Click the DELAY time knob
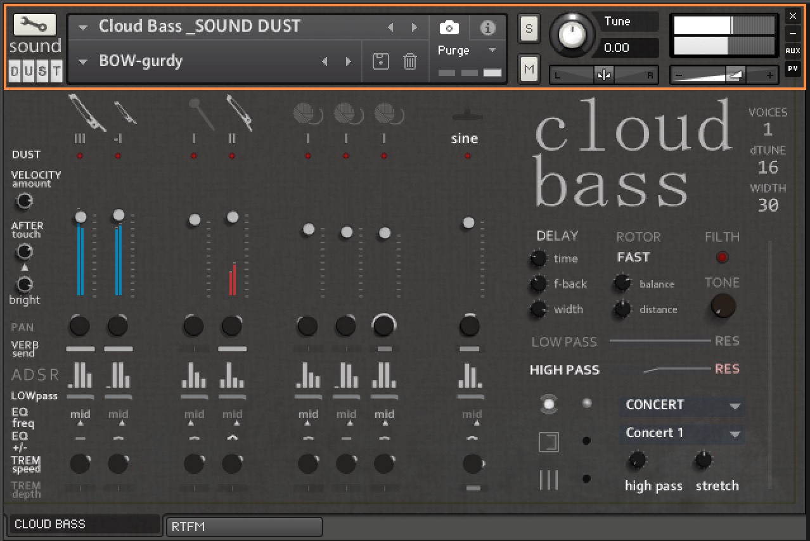 538,258
